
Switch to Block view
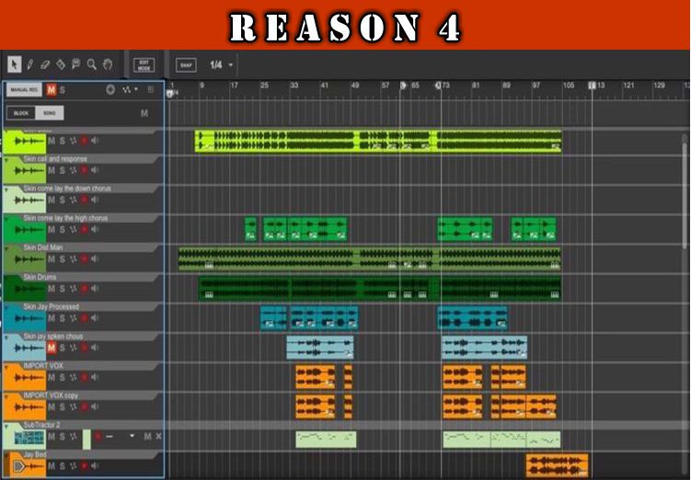21,113
